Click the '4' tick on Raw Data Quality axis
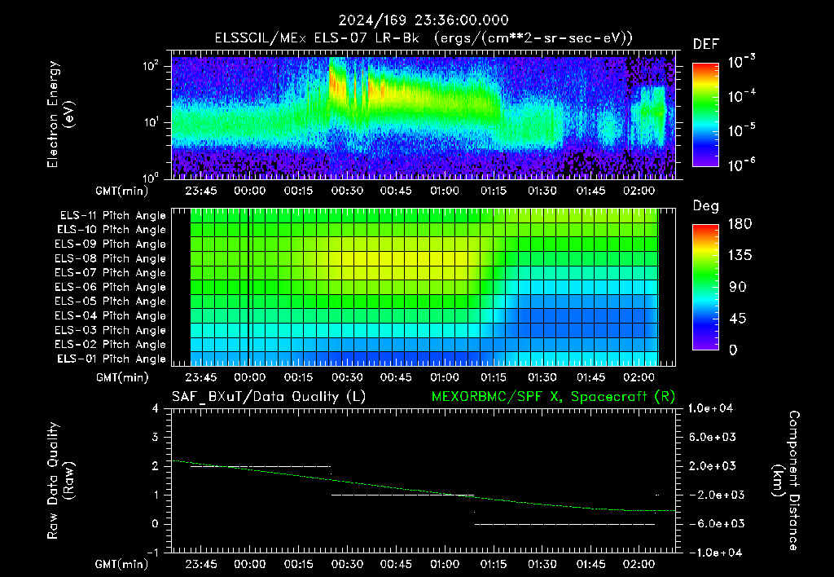 [x=156, y=408]
